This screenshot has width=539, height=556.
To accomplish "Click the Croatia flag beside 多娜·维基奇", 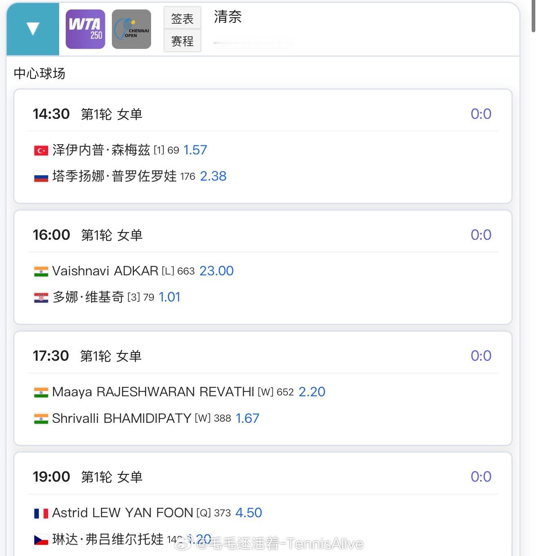I will 41,298.
